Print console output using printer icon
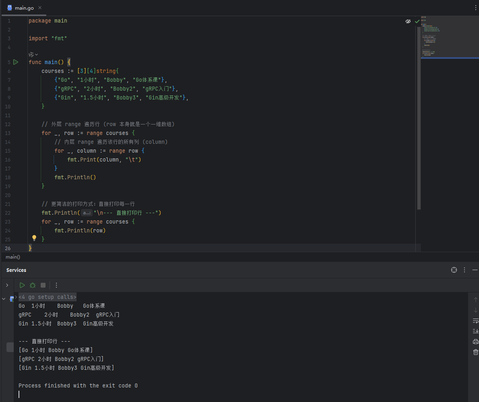The width and height of the screenshot is (479, 402). 475,342
